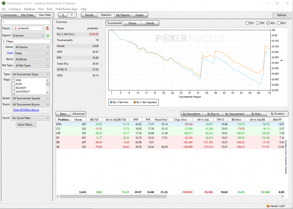The image size is (293, 209).
Task: Open the Quick filter dropdown
Action: [x=30, y=118]
